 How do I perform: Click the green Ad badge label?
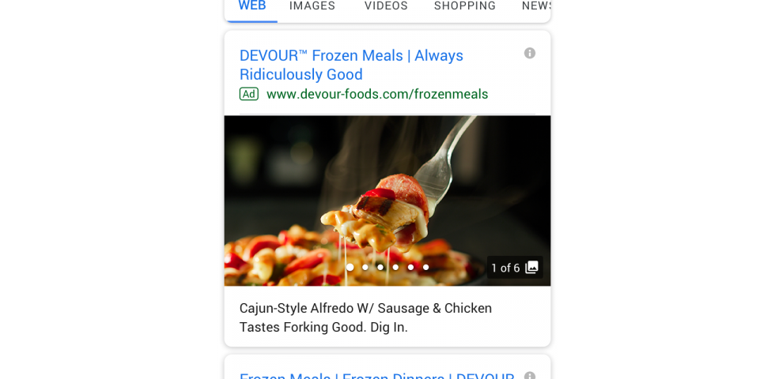pos(248,94)
